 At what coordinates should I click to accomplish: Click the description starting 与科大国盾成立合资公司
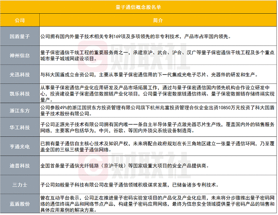point(149,75)
